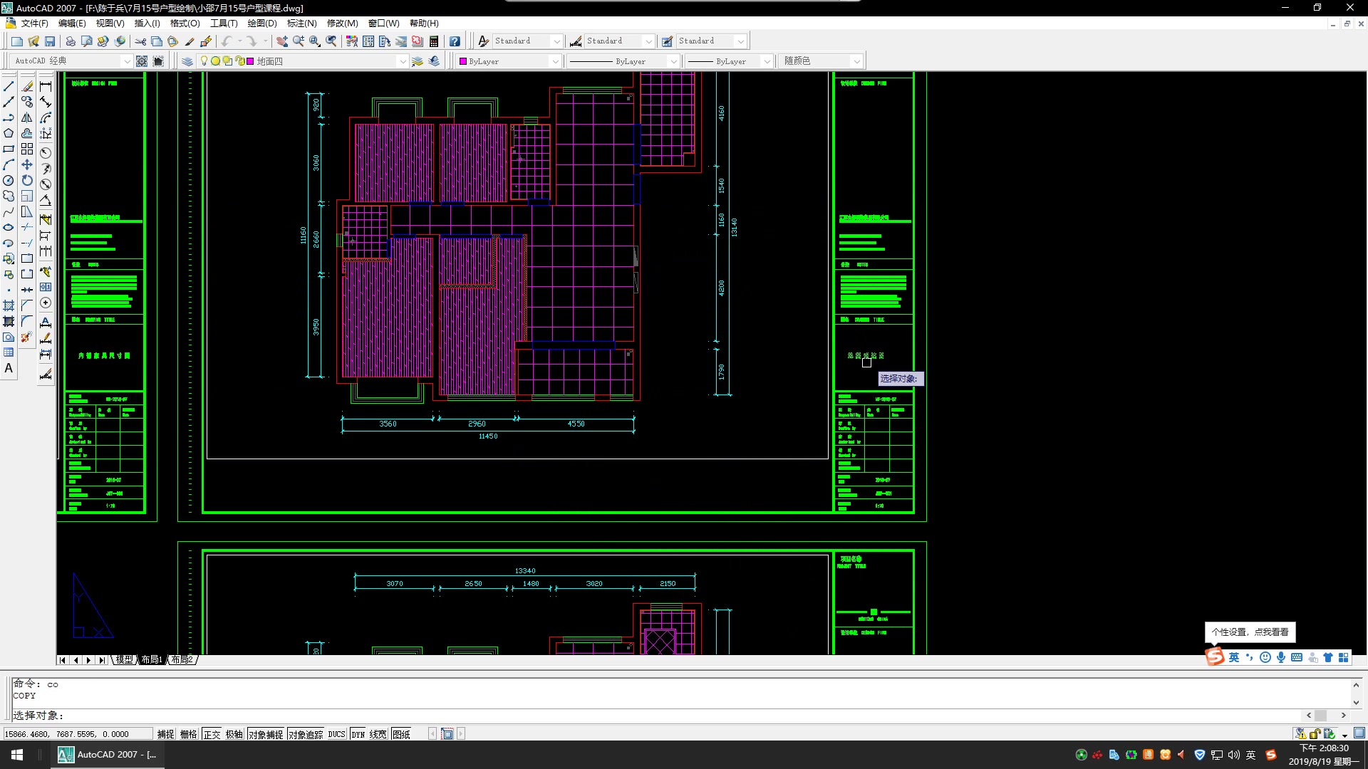
Task: Open the Layer Properties Manager icon
Action: tap(187, 61)
